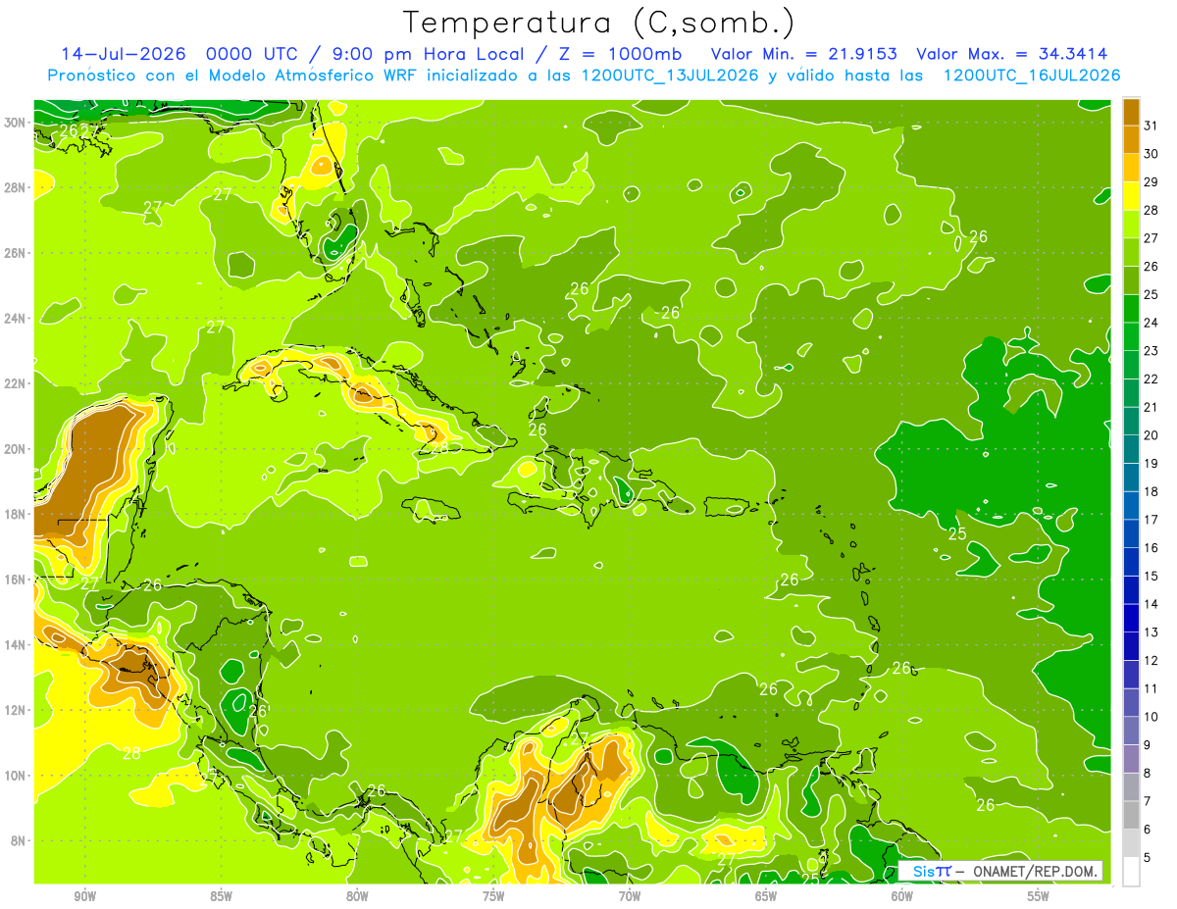Screen dimensions: 1177x909
Task: Click latitude axis label "18N"
Action: (16, 514)
